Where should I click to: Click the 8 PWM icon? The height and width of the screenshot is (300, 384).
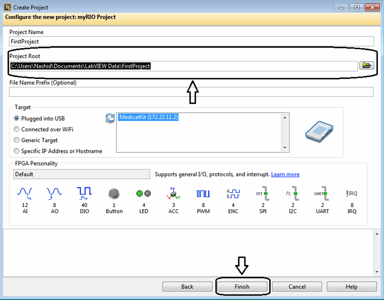(x=203, y=197)
